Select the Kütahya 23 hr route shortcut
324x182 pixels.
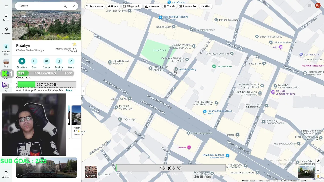tap(6, 50)
